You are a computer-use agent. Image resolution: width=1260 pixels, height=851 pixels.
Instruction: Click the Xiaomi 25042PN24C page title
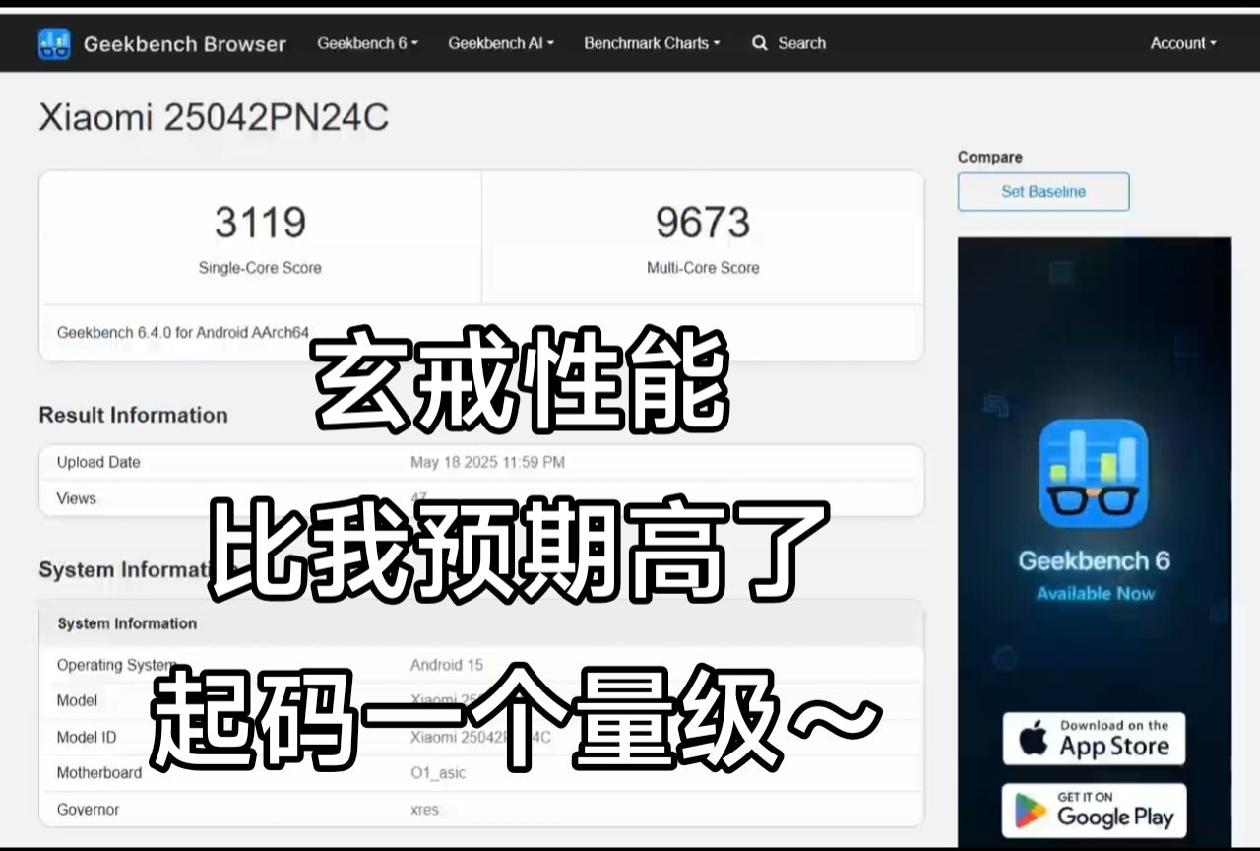[x=214, y=118]
